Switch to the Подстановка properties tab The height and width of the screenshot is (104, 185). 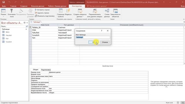(x=46, y=70)
